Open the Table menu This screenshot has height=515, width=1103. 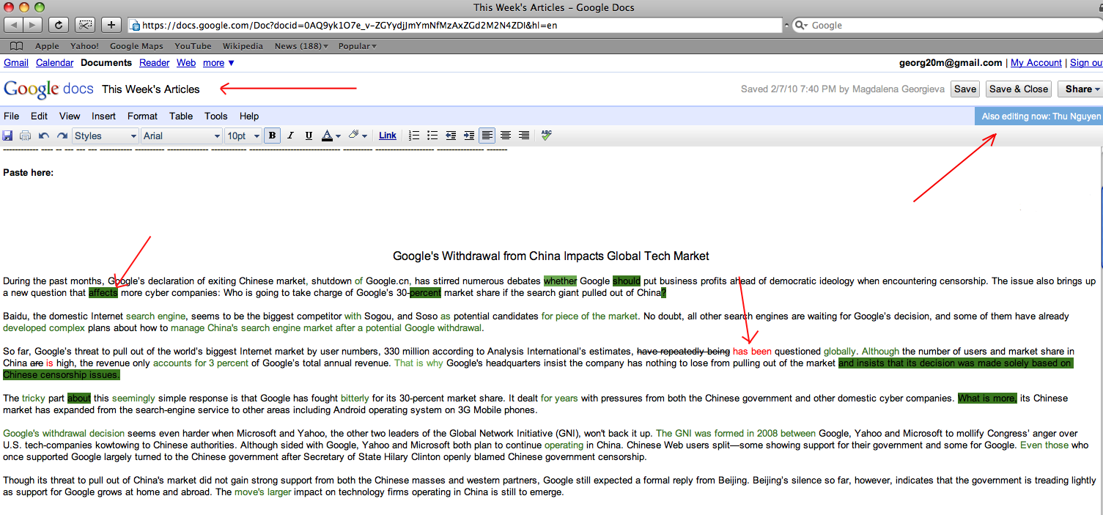(x=181, y=116)
